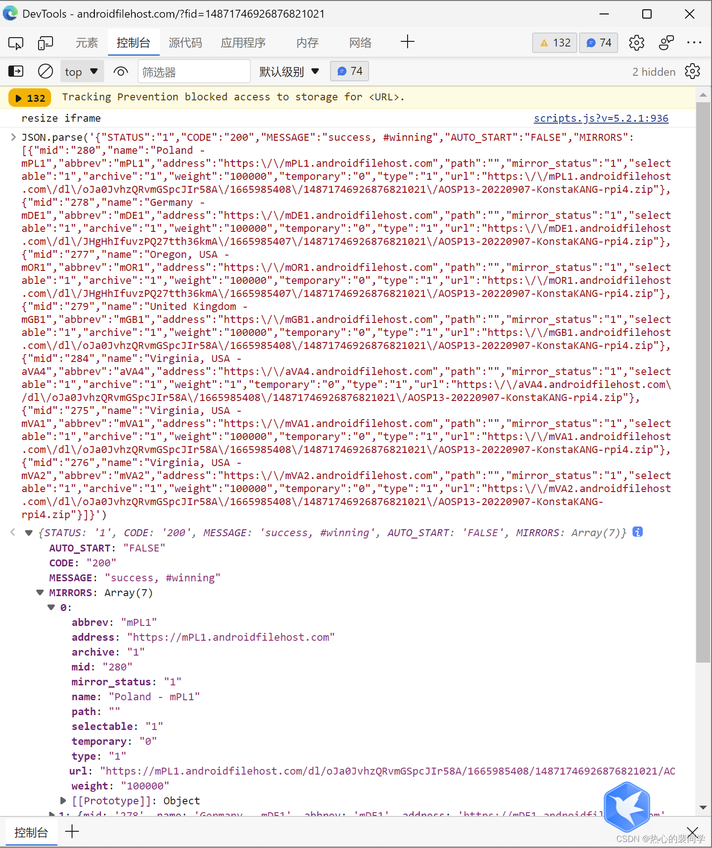Collapse the MIRRORS Array(7) node

[40, 592]
